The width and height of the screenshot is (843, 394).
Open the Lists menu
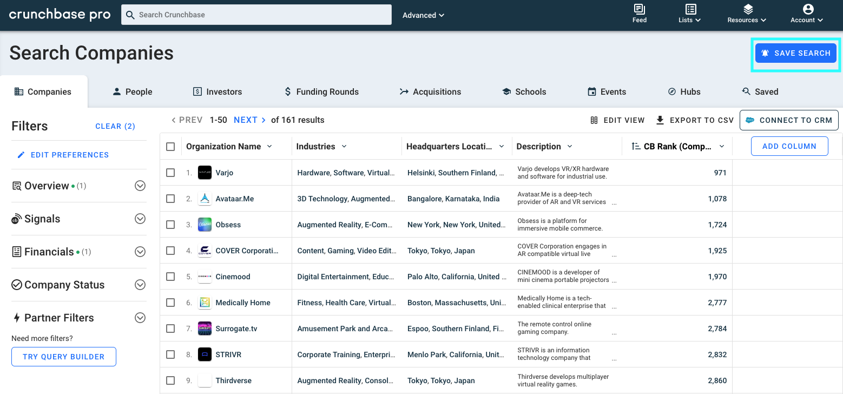[690, 14]
